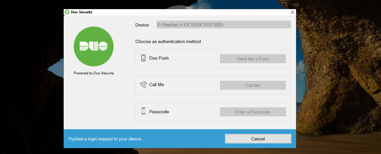Click 'Pushed a login request to your device...' status
The height and width of the screenshot is (154, 381).
coord(106,139)
